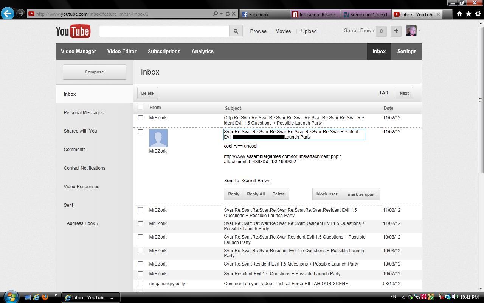The image size is (484, 303).
Task: Open the address bar search dropdown arrow
Action: coord(221,14)
